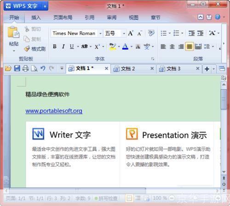Toggle italic formatting

[63, 46]
